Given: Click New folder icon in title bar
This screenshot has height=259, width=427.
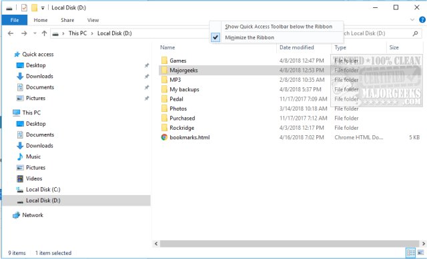Looking at the screenshot, I should tap(34, 8).
